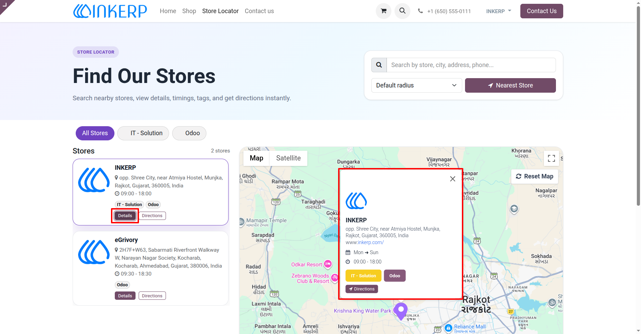Click the Reliance Mall map marker
Viewport: 641px width, 334px height.
(448, 328)
